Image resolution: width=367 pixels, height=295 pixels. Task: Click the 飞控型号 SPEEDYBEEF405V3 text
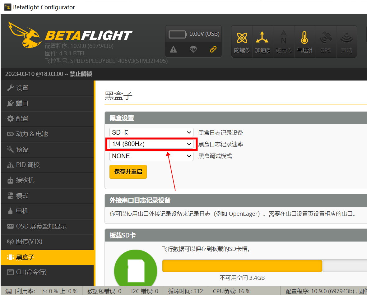click(106, 61)
